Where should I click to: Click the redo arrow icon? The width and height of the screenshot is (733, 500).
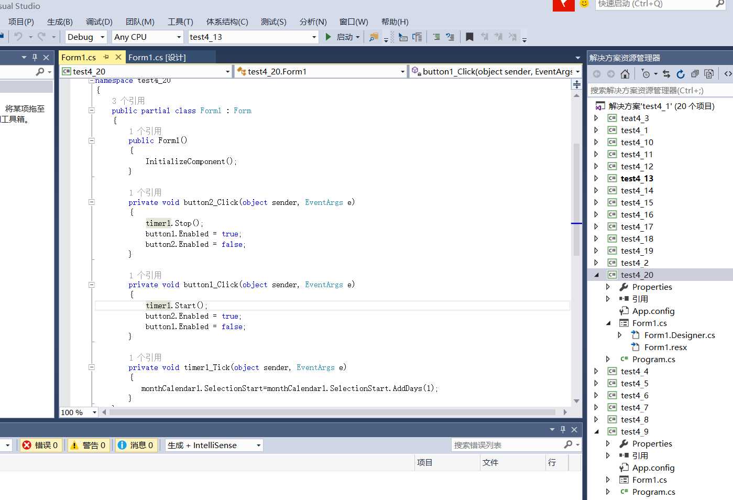click(41, 37)
